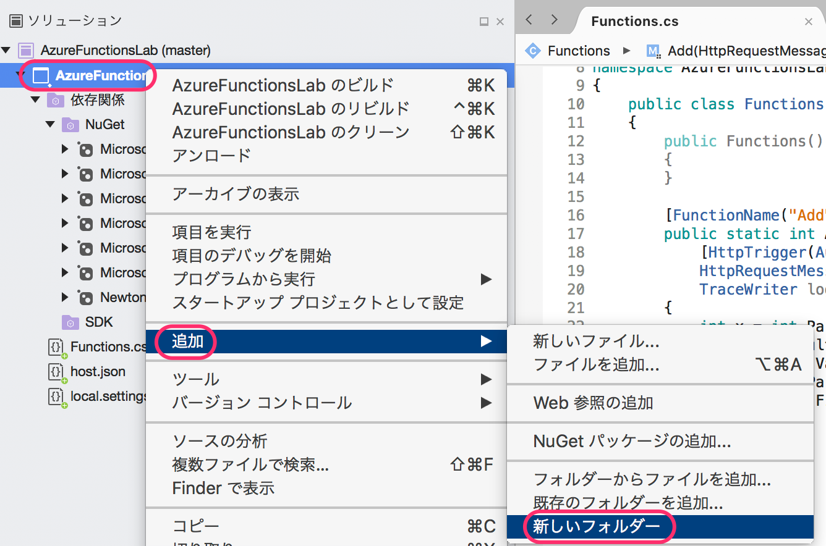Navigate forward with the right arrow
826x546 pixels.
point(553,20)
